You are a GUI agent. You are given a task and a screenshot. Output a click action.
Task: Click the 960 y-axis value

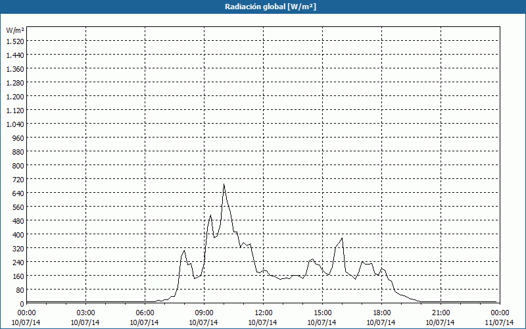tap(18, 138)
